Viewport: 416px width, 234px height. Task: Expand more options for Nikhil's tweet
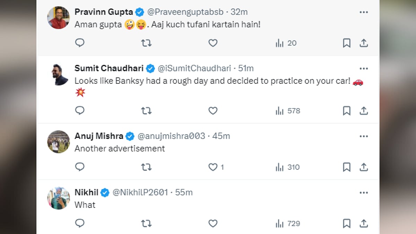tap(363, 192)
